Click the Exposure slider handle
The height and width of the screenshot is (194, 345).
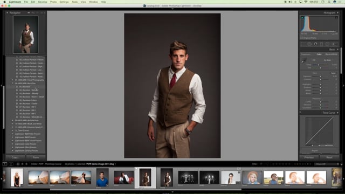[x=320, y=77]
